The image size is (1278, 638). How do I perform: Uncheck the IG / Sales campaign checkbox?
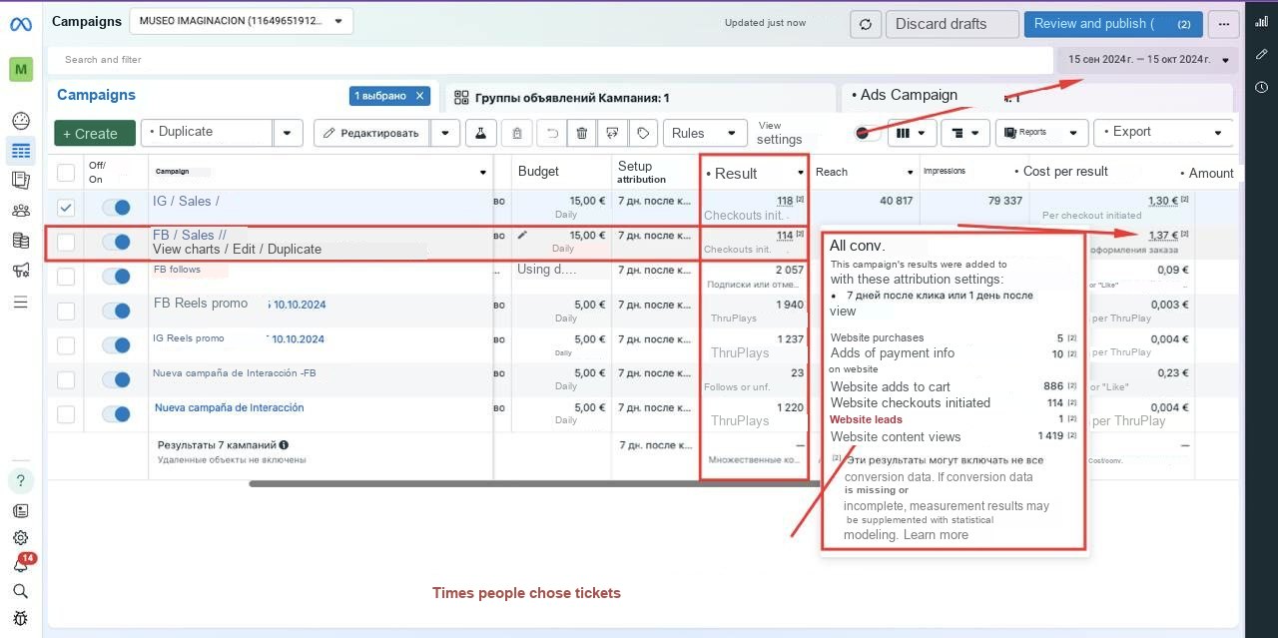pyautogui.click(x=66, y=208)
